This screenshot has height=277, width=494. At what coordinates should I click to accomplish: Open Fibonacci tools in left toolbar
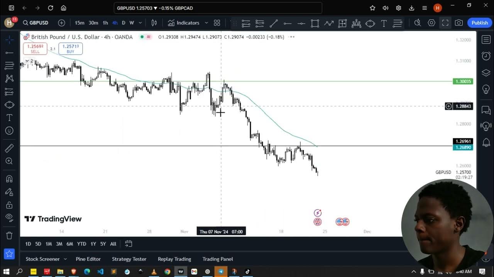click(x=9, y=65)
